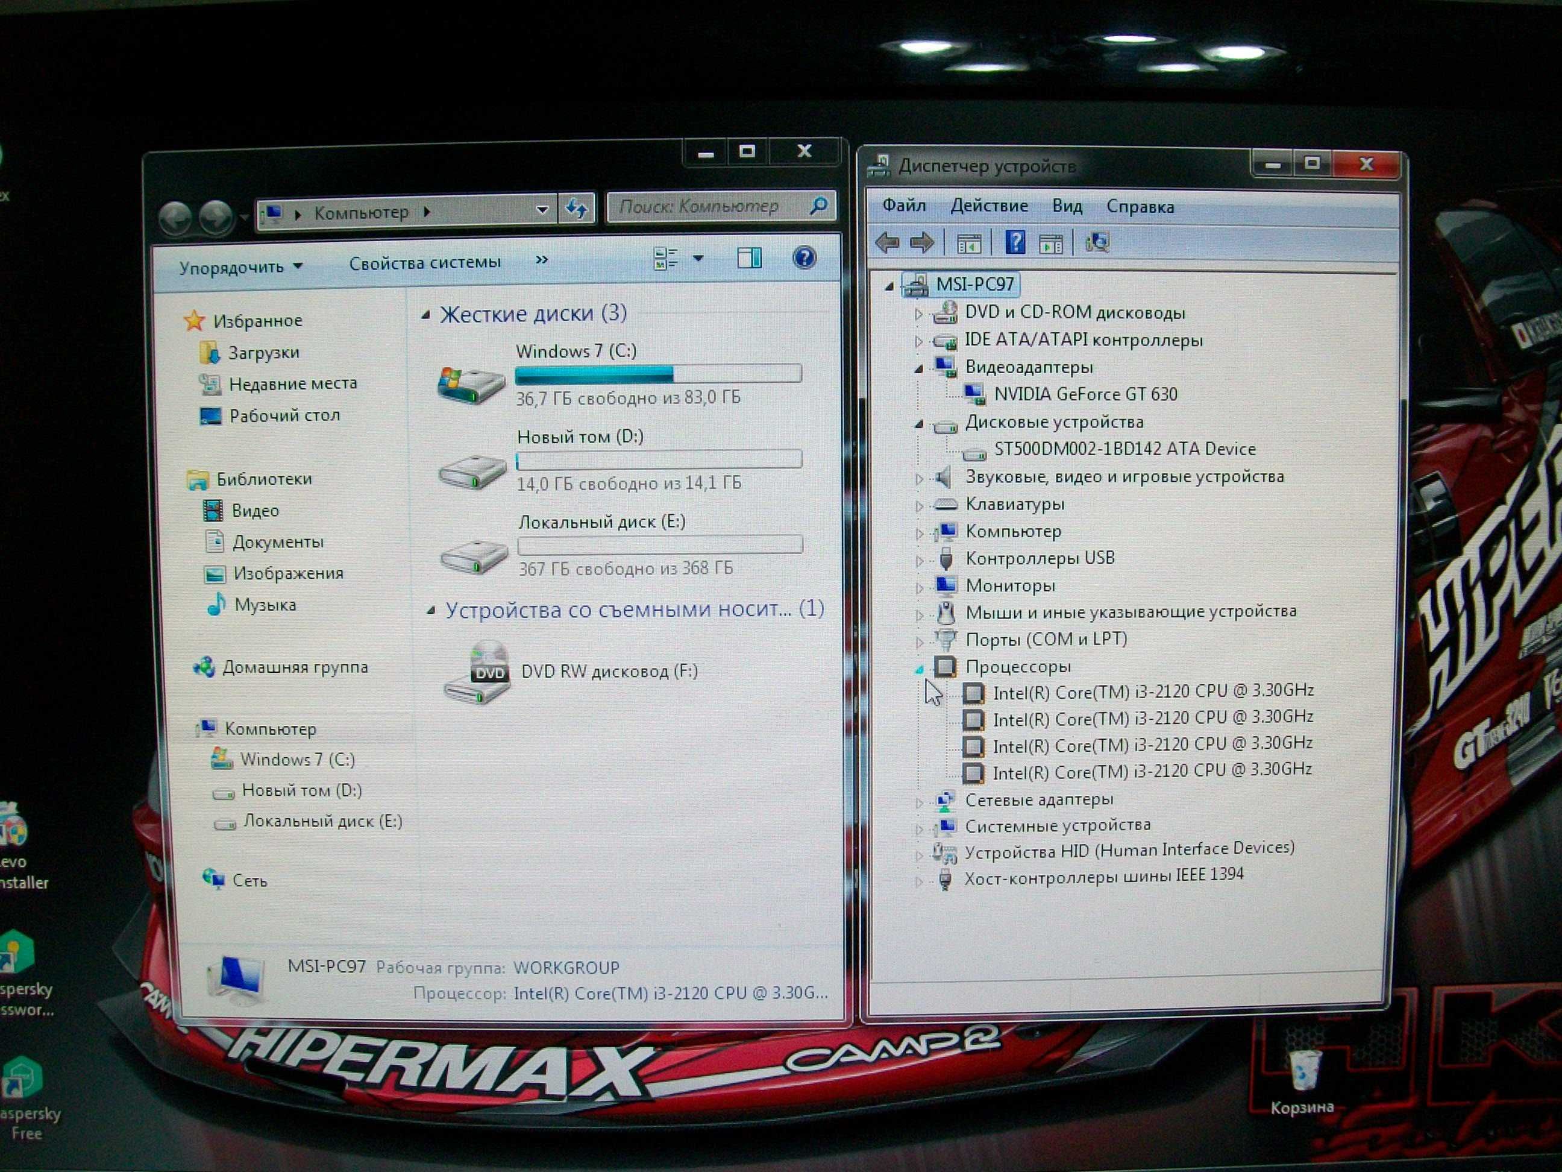Click search magnifier icon in Explorer
The width and height of the screenshot is (1562, 1172).
pyautogui.click(x=818, y=206)
